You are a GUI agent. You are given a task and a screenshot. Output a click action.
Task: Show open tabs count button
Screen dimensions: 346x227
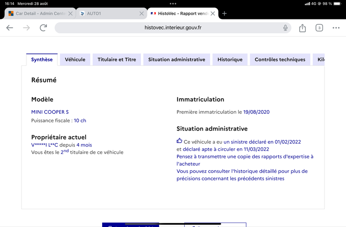pos(319,28)
